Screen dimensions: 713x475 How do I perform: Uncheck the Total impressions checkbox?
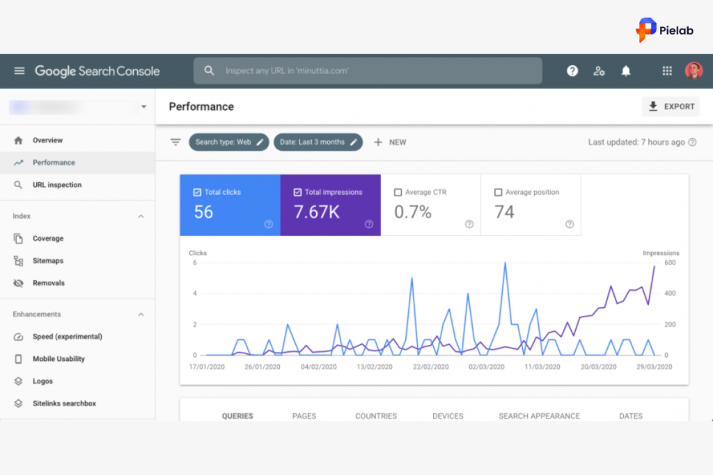pyautogui.click(x=297, y=192)
